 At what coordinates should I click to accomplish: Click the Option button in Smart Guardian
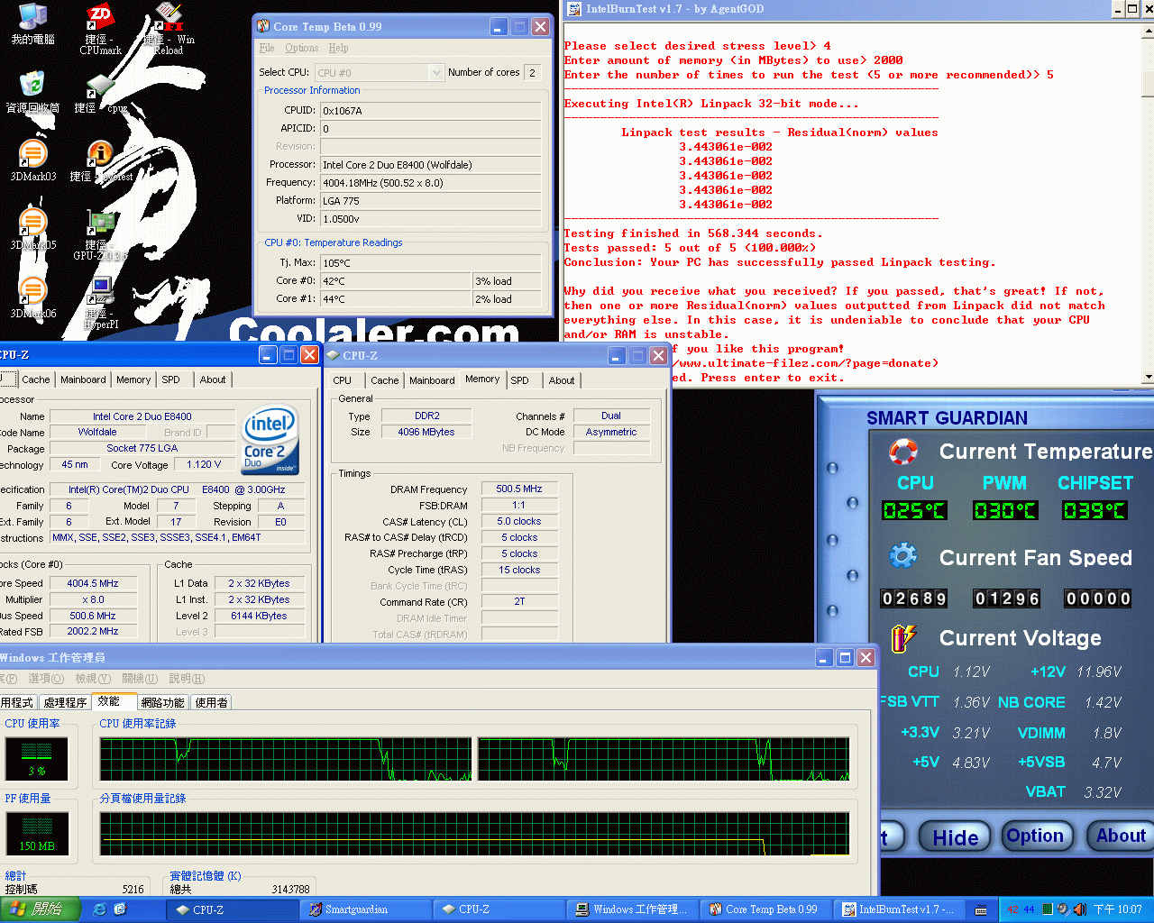point(1036,836)
